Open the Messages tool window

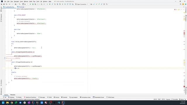(41, 97)
